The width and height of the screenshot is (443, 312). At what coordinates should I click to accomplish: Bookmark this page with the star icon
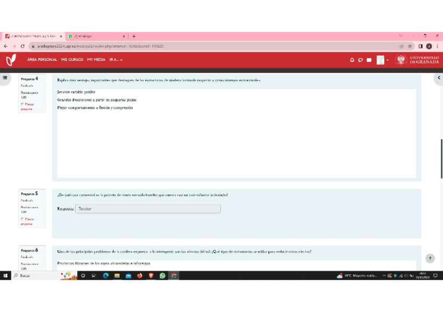[410, 46]
